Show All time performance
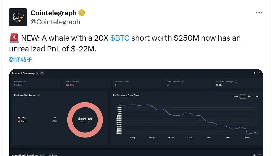Viewport: 272px width, 156px height. point(257,97)
